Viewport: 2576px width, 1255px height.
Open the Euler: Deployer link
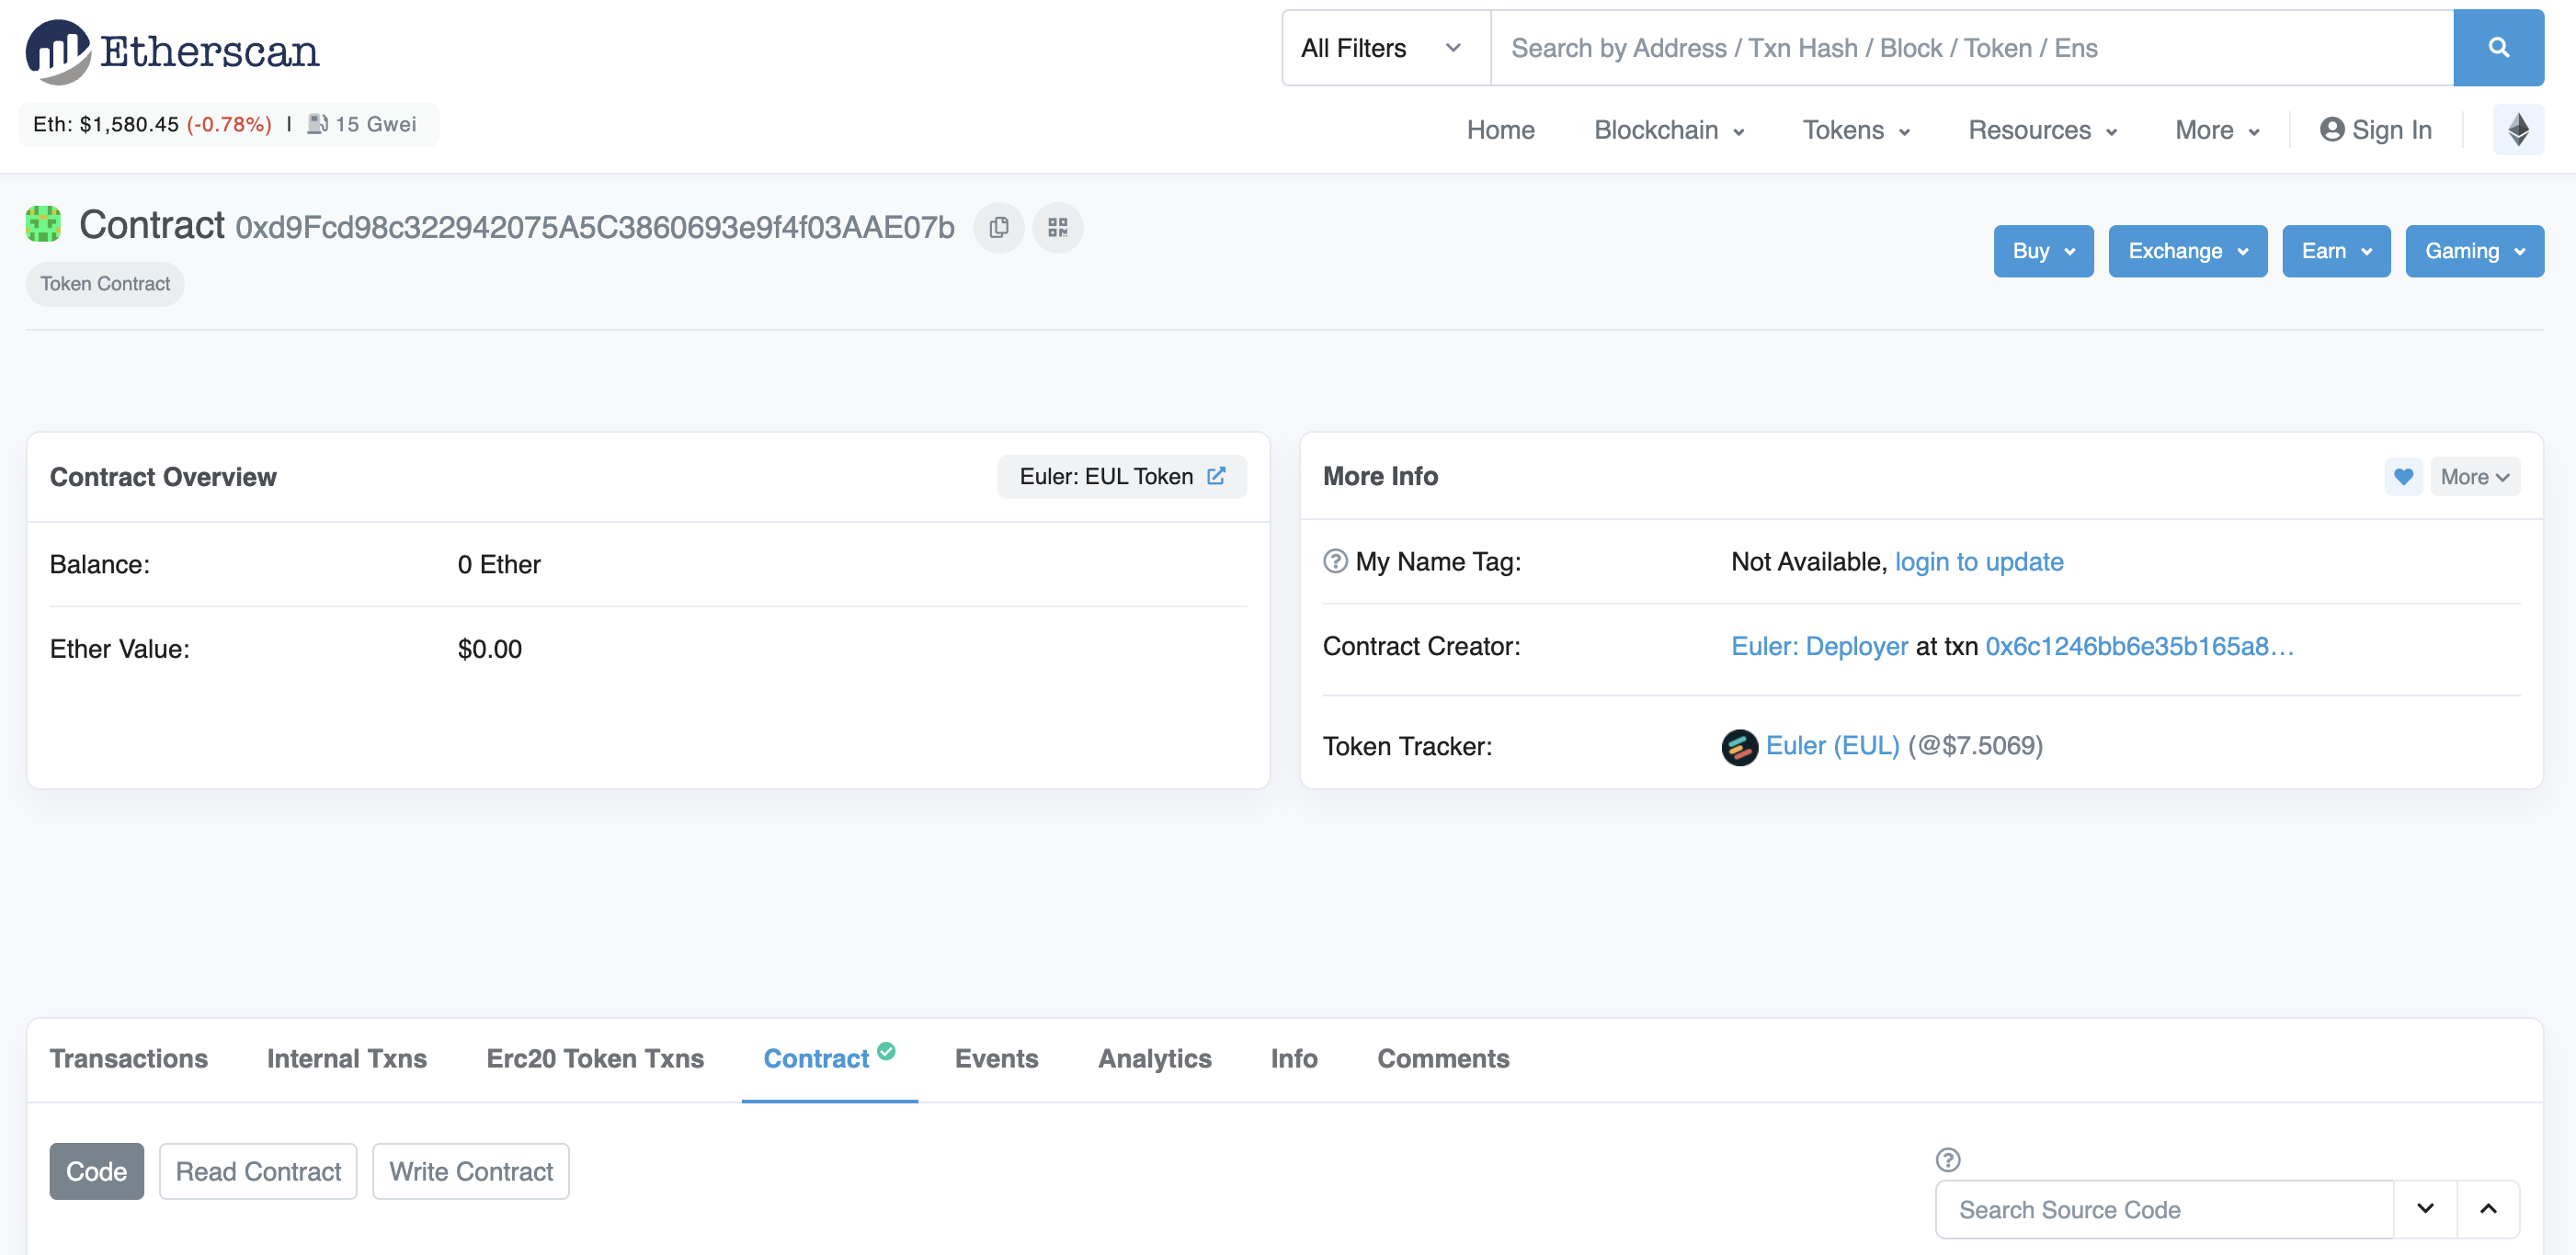click(1819, 647)
